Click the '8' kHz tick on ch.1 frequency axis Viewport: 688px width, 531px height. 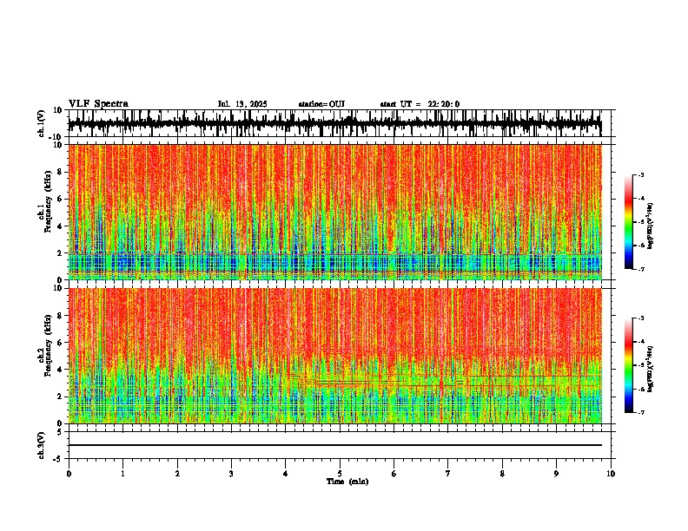pos(61,172)
